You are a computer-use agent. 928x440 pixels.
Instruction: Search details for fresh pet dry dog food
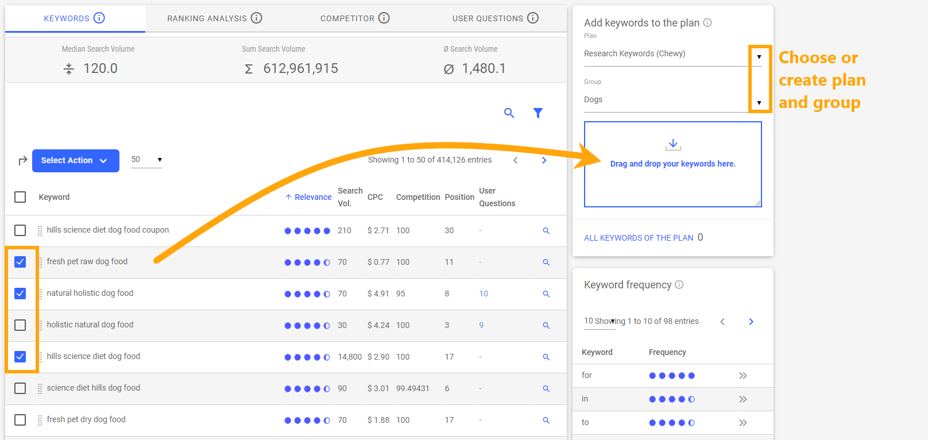[546, 420]
